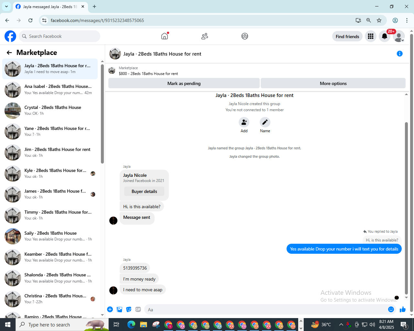Screen dimensions: 414x331
Task: Open the Home feed icon
Action: point(165,36)
